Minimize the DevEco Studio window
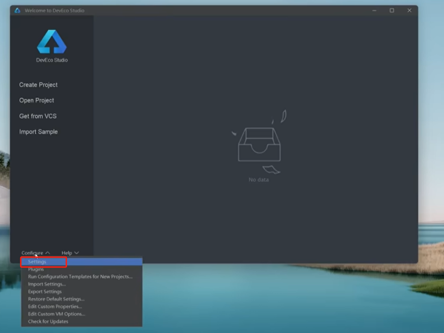The width and height of the screenshot is (444, 333). [375, 10]
